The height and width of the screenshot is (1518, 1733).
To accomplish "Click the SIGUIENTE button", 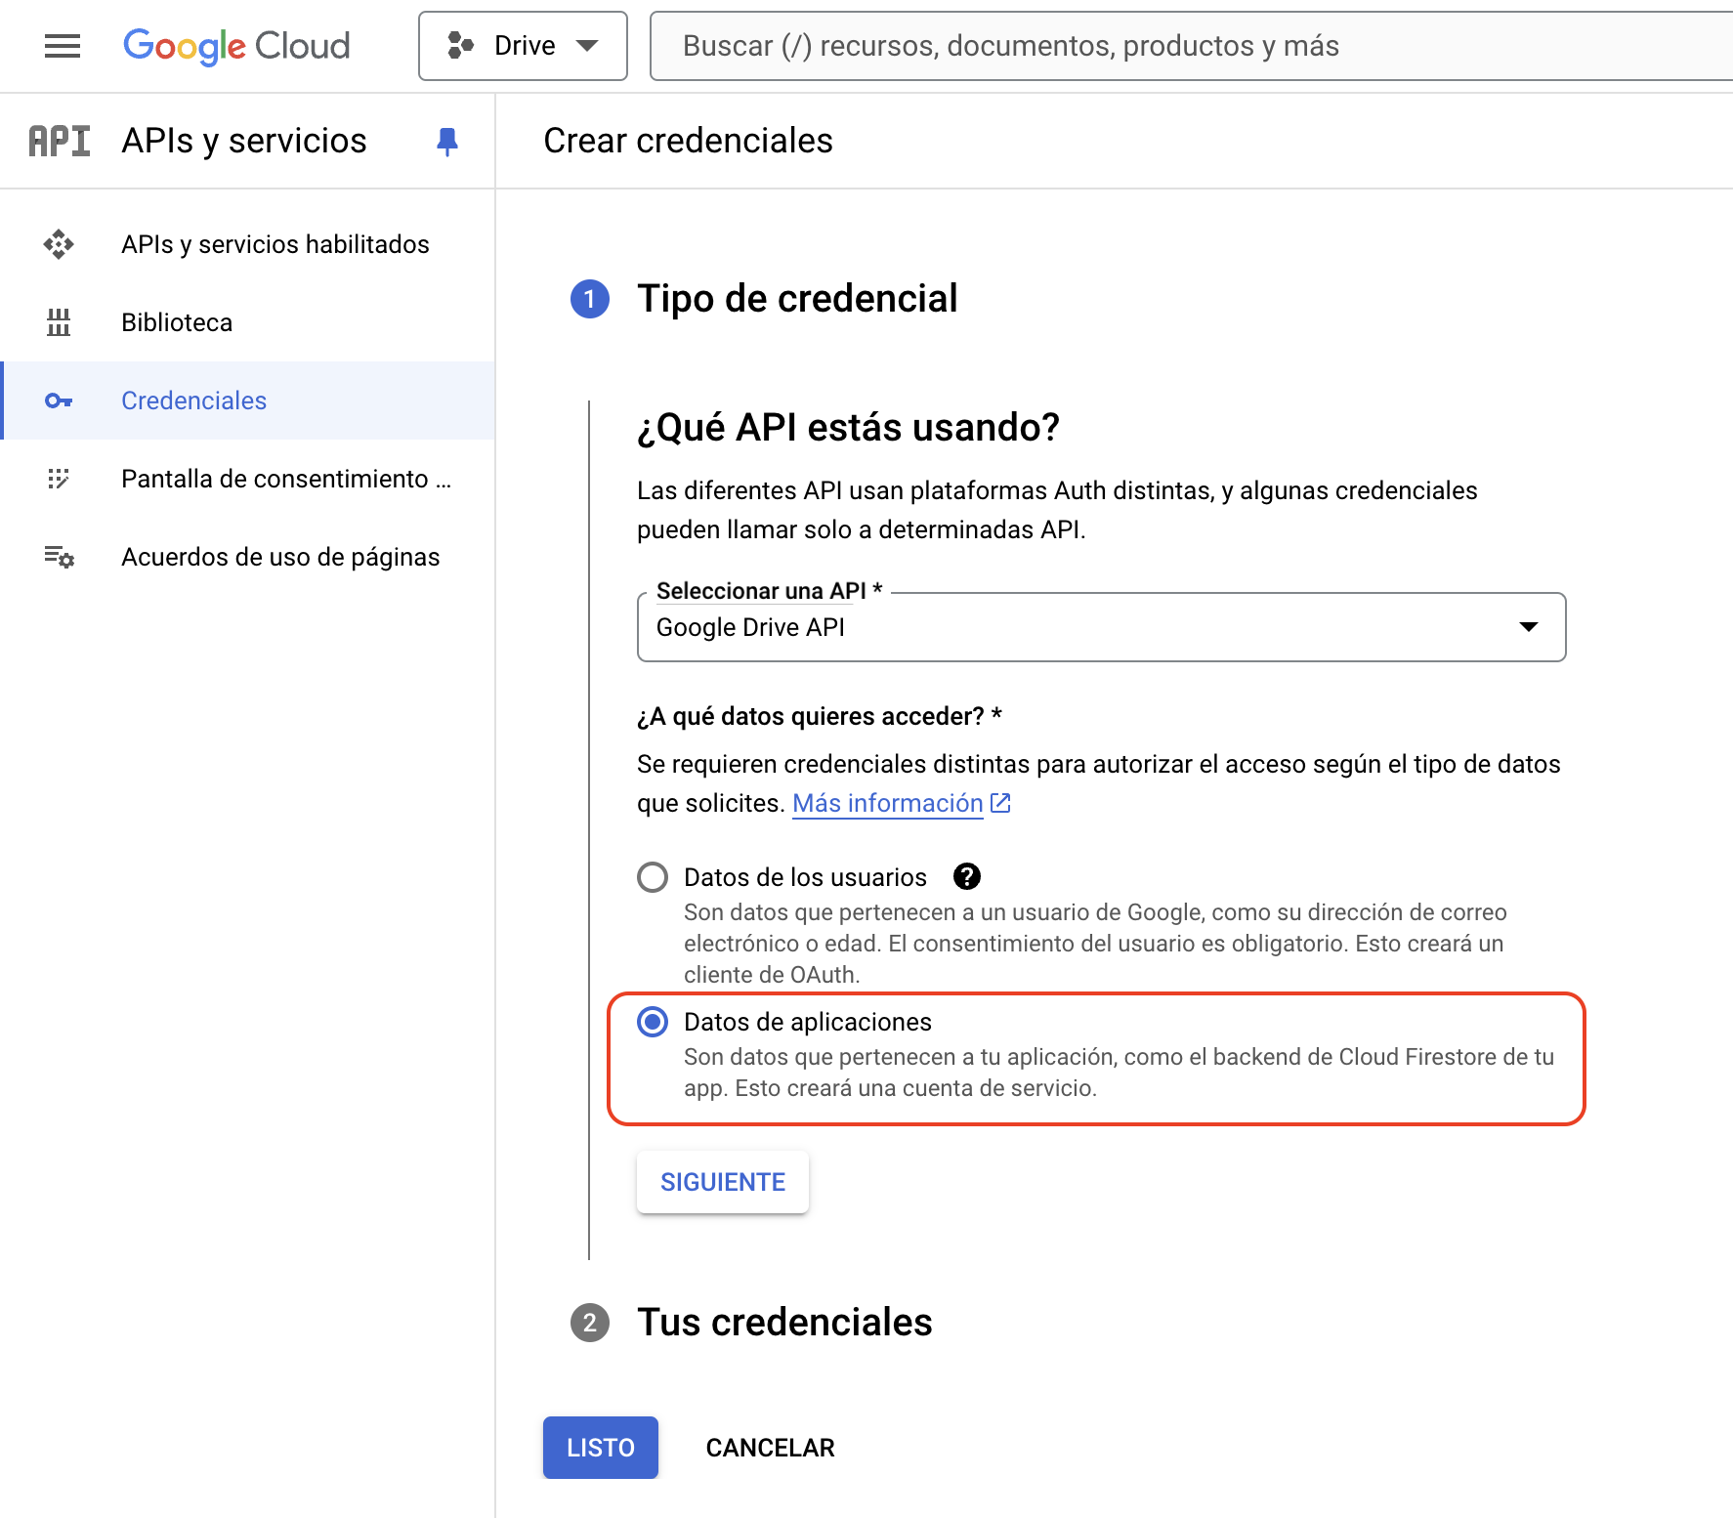I will pyautogui.click(x=723, y=1182).
